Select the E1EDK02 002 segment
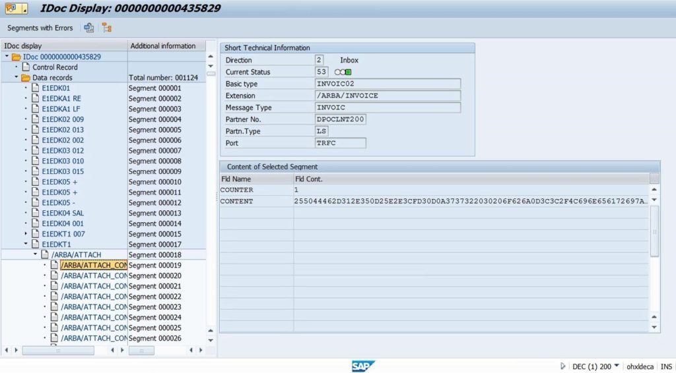Screen dimensions: 676x373 click(63, 140)
